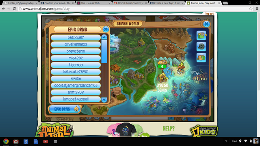The height and width of the screenshot is (146, 260).
Task: Visit coolestjamergirldancer105's den
Action: (x=76, y=86)
